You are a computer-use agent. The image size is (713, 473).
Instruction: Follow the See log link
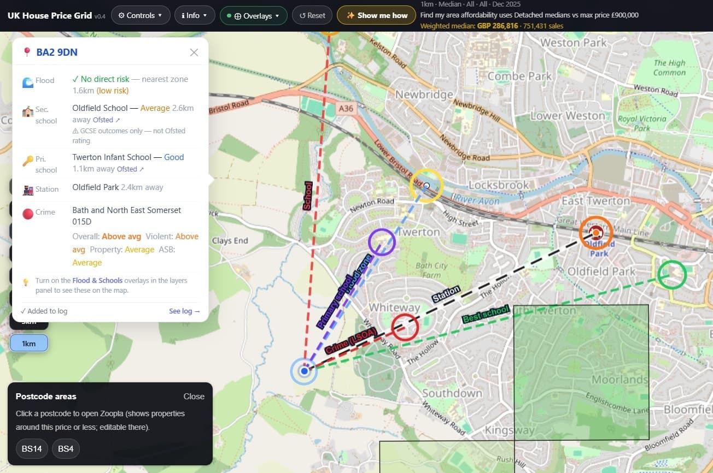(x=184, y=311)
